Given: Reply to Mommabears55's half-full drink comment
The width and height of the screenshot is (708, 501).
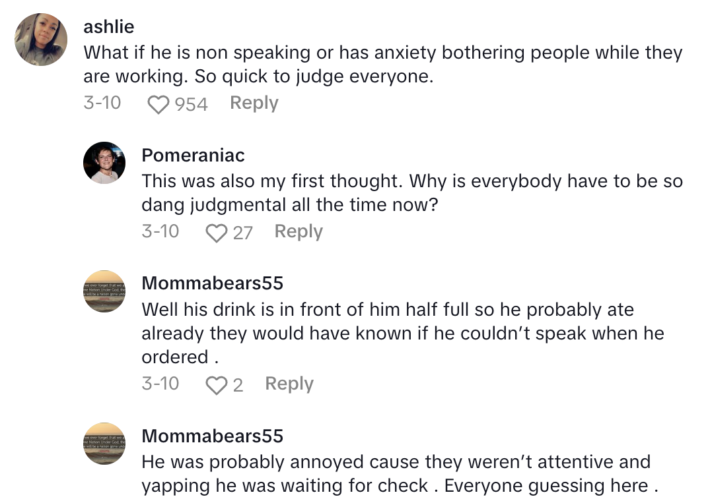Looking at the screenshot, I should [x=289, y=384].
